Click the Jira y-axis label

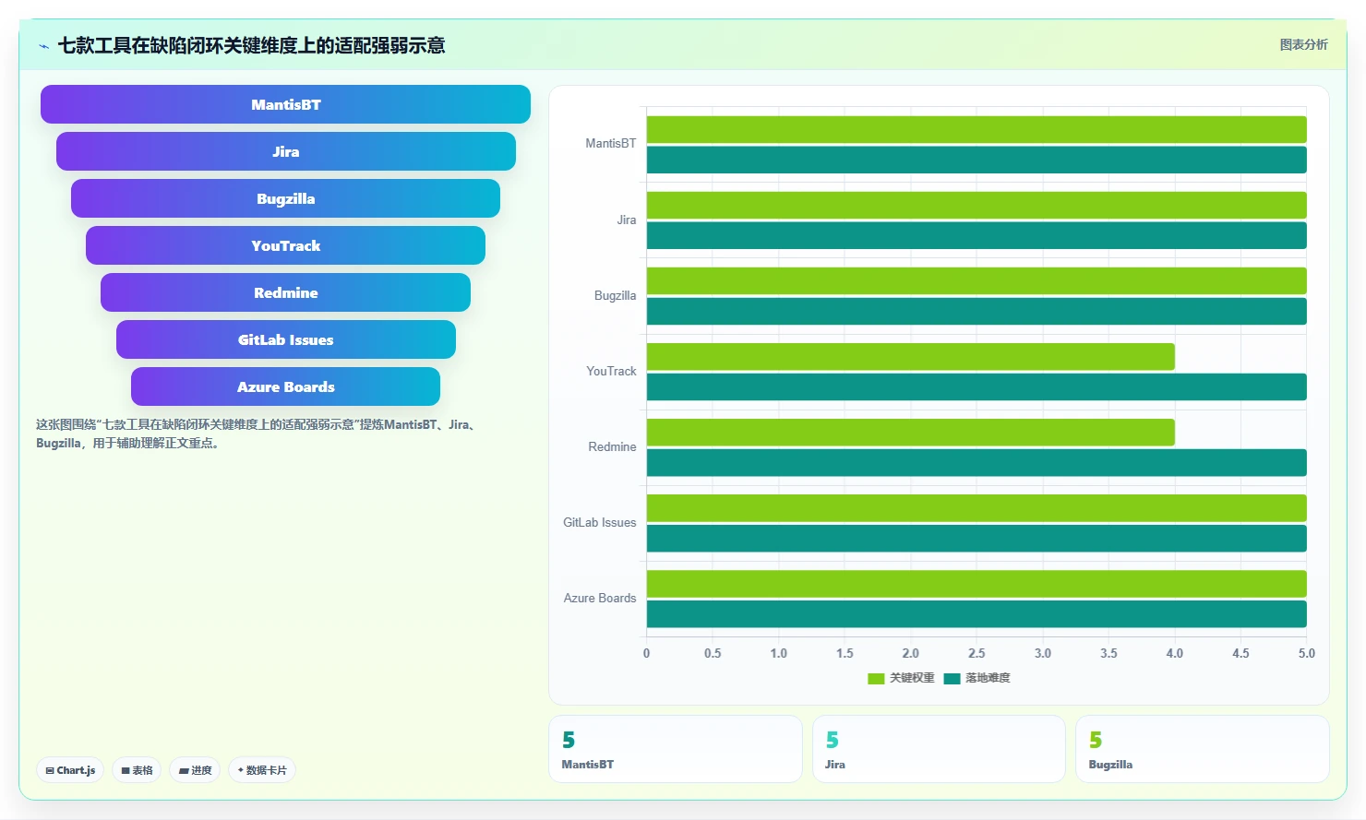coord(627,220)
